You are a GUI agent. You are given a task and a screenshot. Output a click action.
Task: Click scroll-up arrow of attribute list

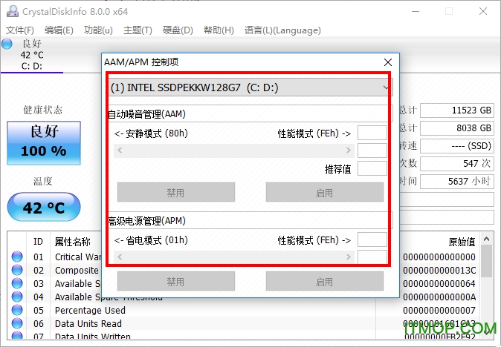click(486, 239)
